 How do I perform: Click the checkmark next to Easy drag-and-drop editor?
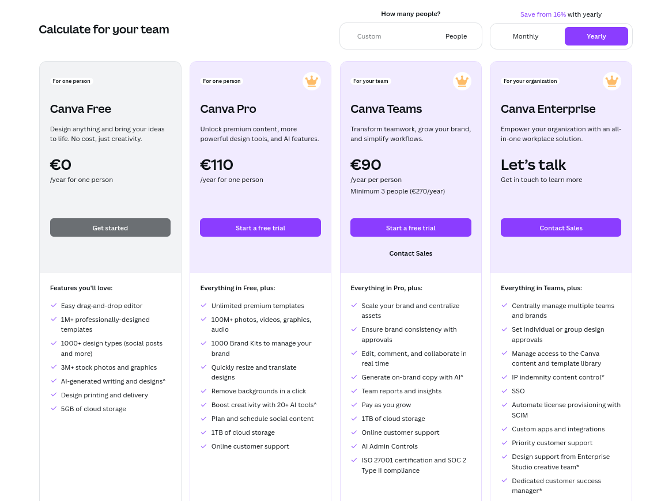(x=54, y=306)
